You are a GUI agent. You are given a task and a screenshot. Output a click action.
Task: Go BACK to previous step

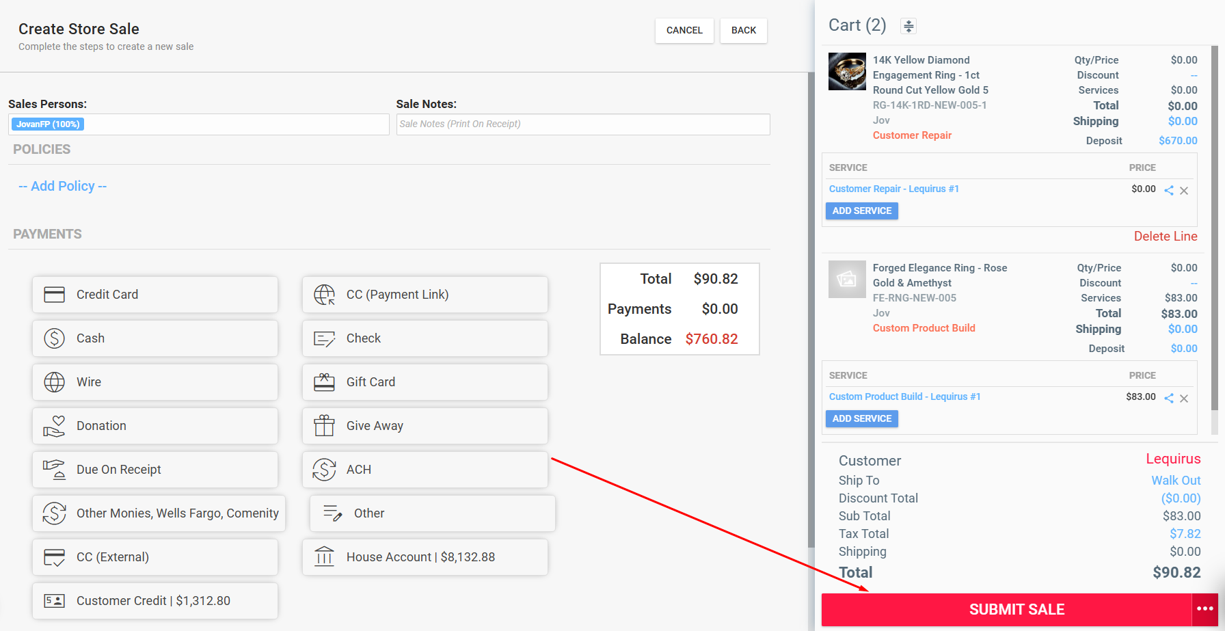pyautogui.click(x=744, y=31)
